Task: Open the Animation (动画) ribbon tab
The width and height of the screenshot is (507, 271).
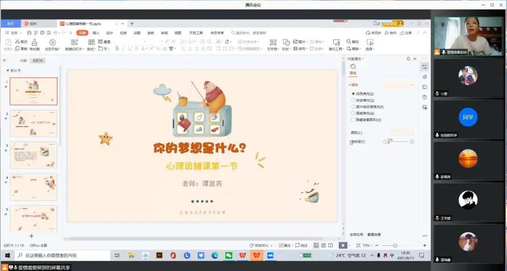Action: click(x=137, y=33)
